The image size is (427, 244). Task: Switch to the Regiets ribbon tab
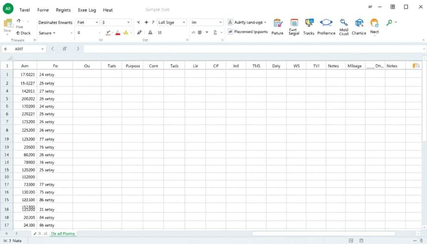[x=63, y=10]
